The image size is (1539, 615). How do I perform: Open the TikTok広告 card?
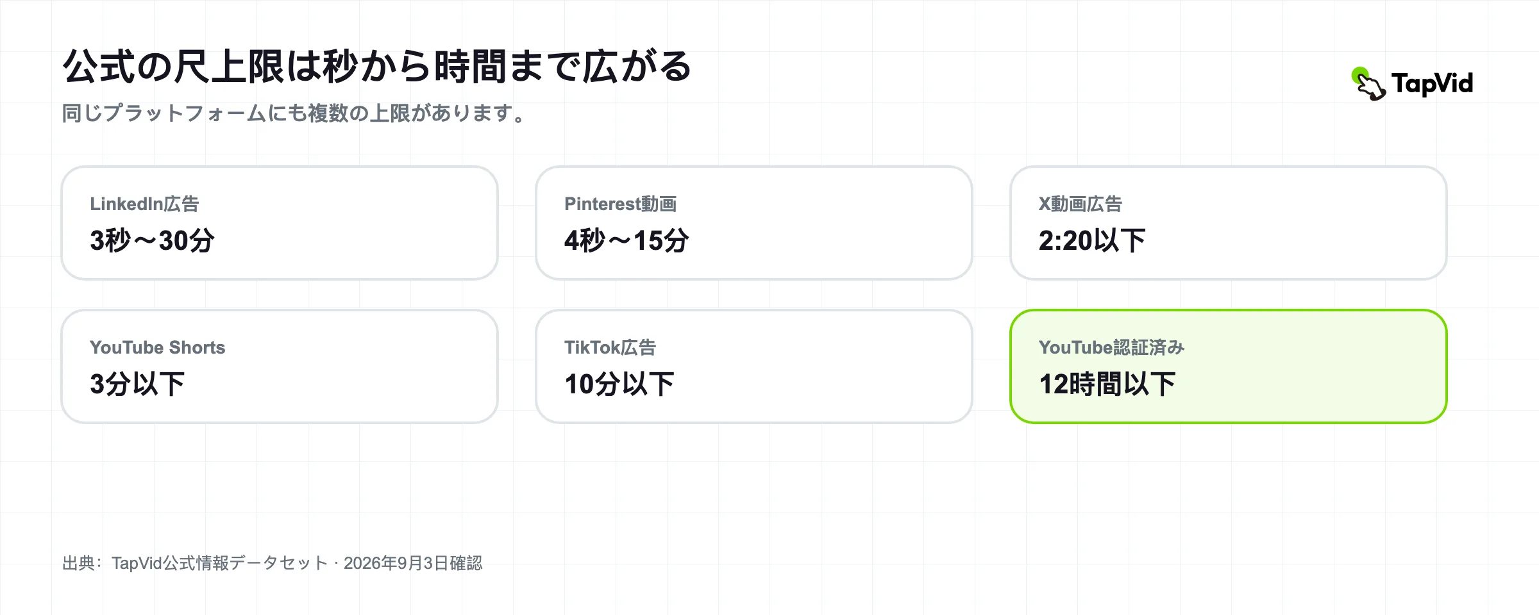coord(754,366)
